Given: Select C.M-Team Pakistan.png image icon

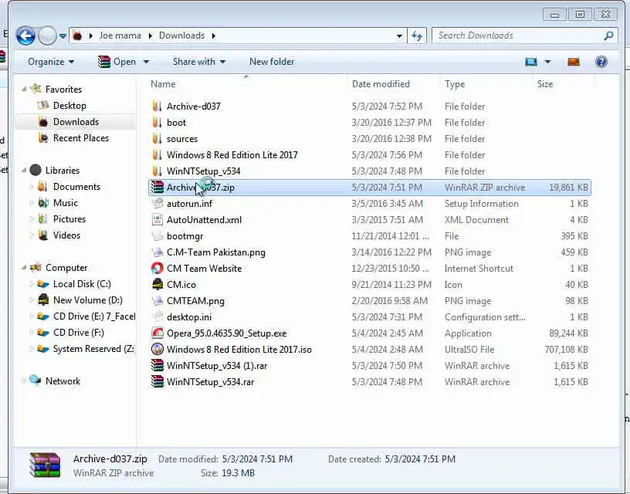Looking at the screenshot, I should coord(157,252).
